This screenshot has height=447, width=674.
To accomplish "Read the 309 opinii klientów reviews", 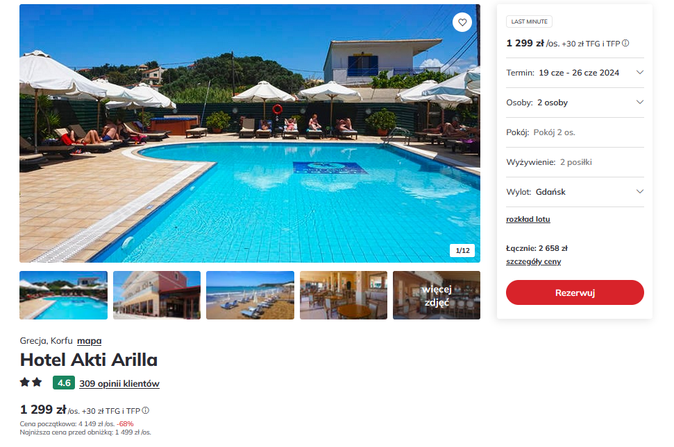I will (119, 383).
